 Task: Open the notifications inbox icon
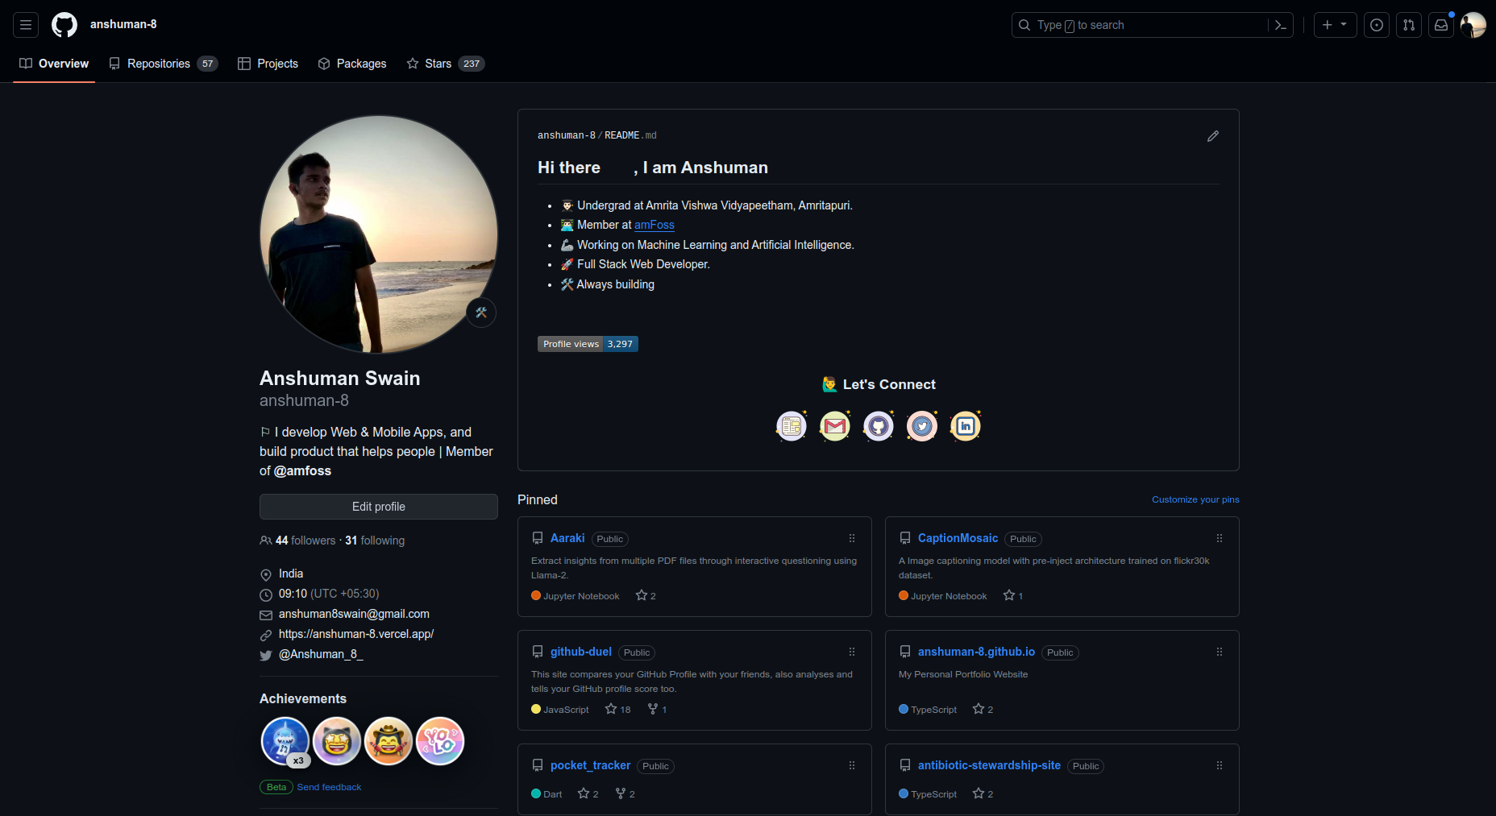tap(1441, 25)
